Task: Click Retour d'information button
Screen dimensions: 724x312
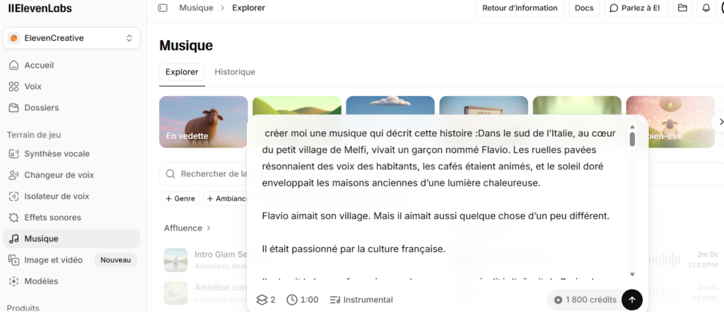Action: tap(520, 8)
